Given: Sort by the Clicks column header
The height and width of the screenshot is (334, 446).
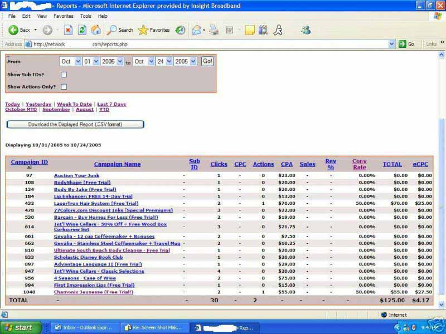Looking at the screenshot, I should click(219, 164).
